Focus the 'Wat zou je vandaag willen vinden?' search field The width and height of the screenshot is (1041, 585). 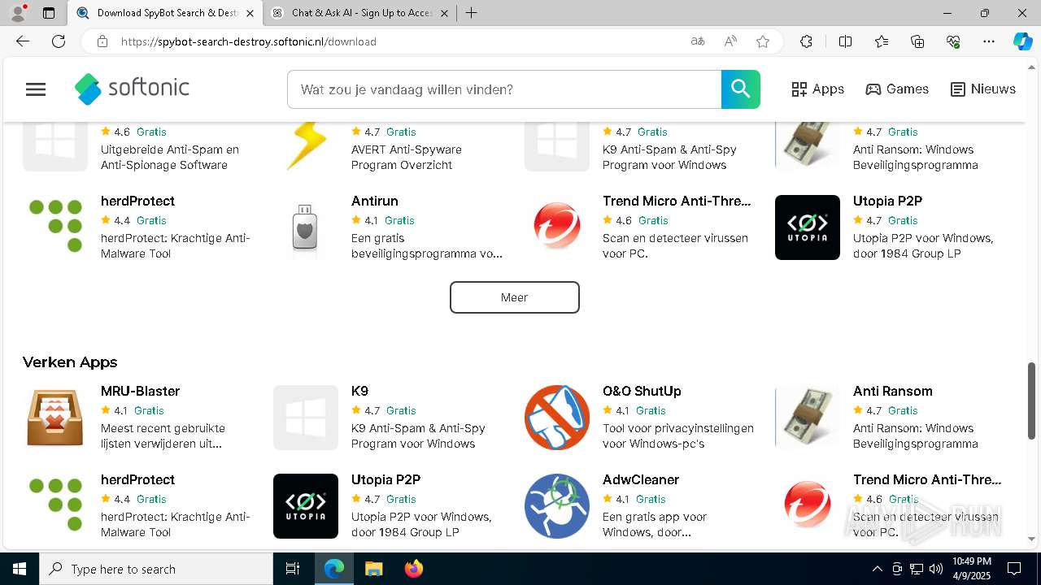(504, 89)
